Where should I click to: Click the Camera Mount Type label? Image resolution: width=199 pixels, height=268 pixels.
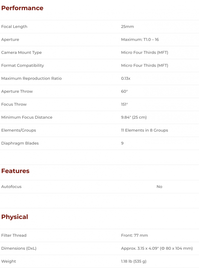click(x=22, y=53)
